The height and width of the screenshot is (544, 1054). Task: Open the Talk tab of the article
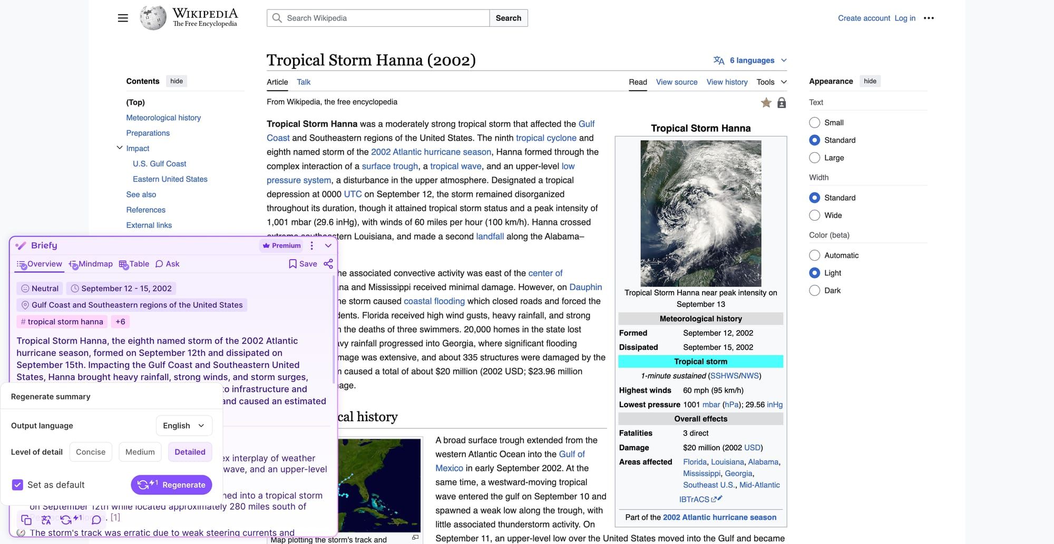coord(304,82)
